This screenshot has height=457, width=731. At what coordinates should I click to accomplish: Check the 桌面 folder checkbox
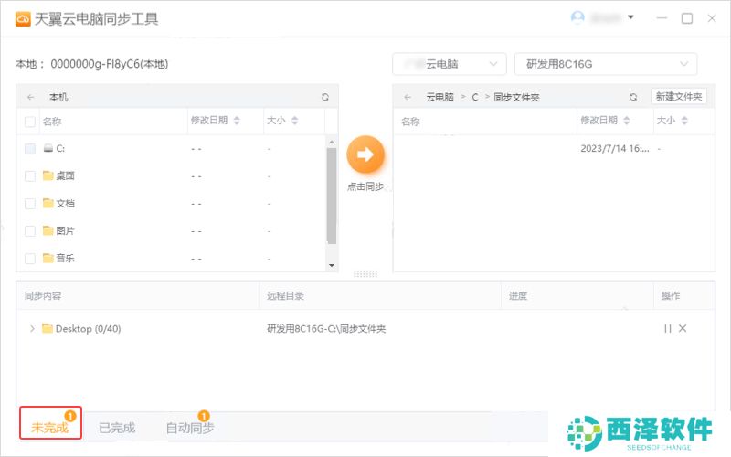(30, 176)
